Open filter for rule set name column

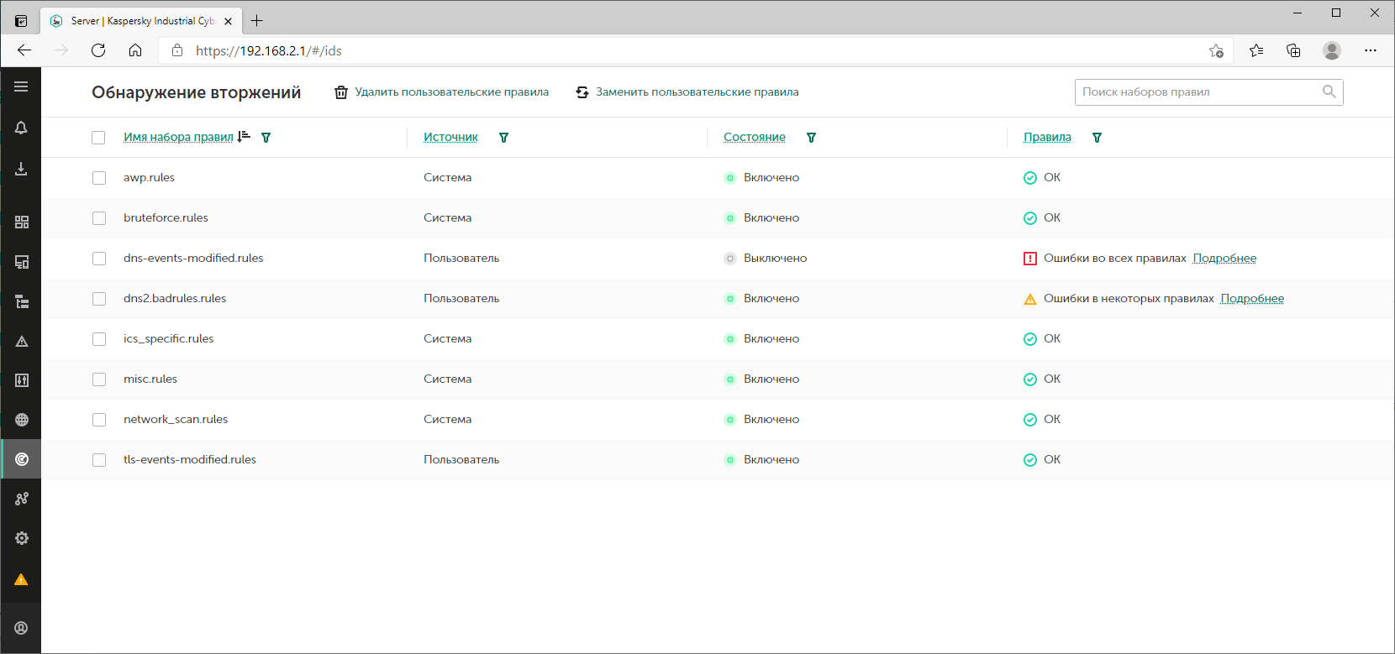point(266,138)
